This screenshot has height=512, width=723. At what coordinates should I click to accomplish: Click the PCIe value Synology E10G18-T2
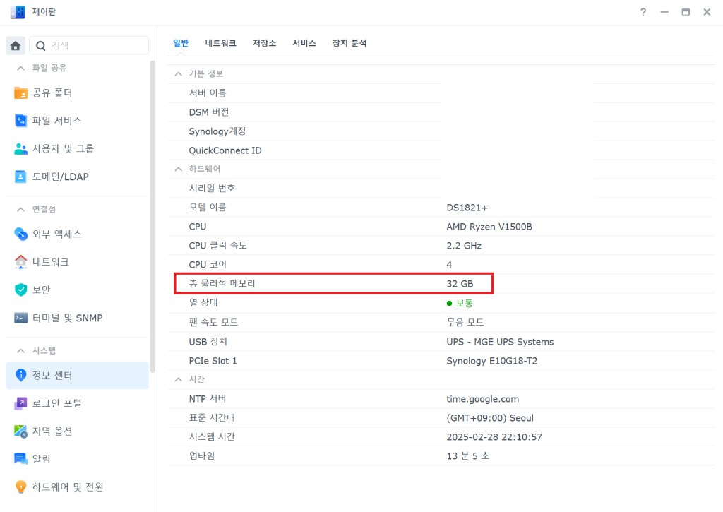(x=492, y=361)
